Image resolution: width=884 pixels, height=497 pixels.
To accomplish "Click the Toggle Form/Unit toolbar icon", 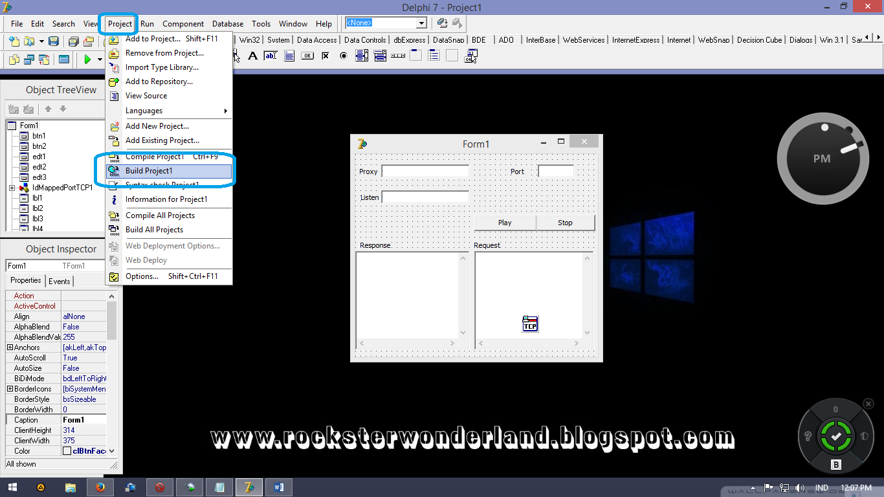I will [x=44, y=60].
